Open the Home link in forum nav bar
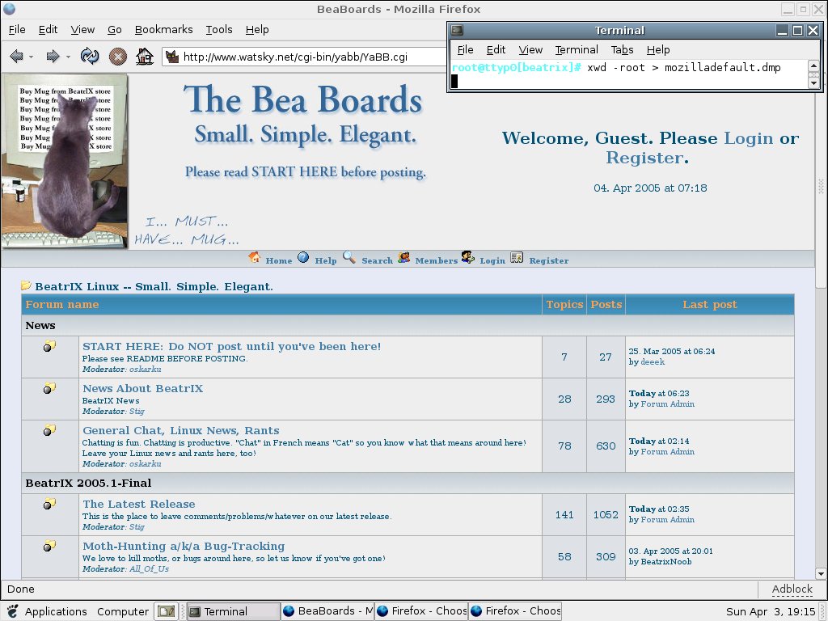Image resolution: width=828 pixels, height=621 pixels. (279, 260)
